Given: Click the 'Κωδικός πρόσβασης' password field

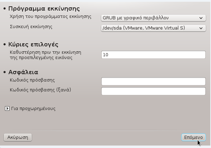Looking at the screenshot, I should coord(153,82).
